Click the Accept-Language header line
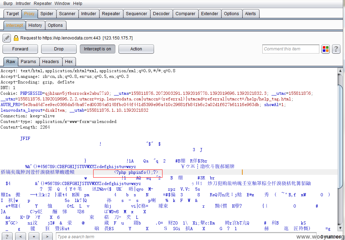345x240 pixels. click(x=65, y=76)
